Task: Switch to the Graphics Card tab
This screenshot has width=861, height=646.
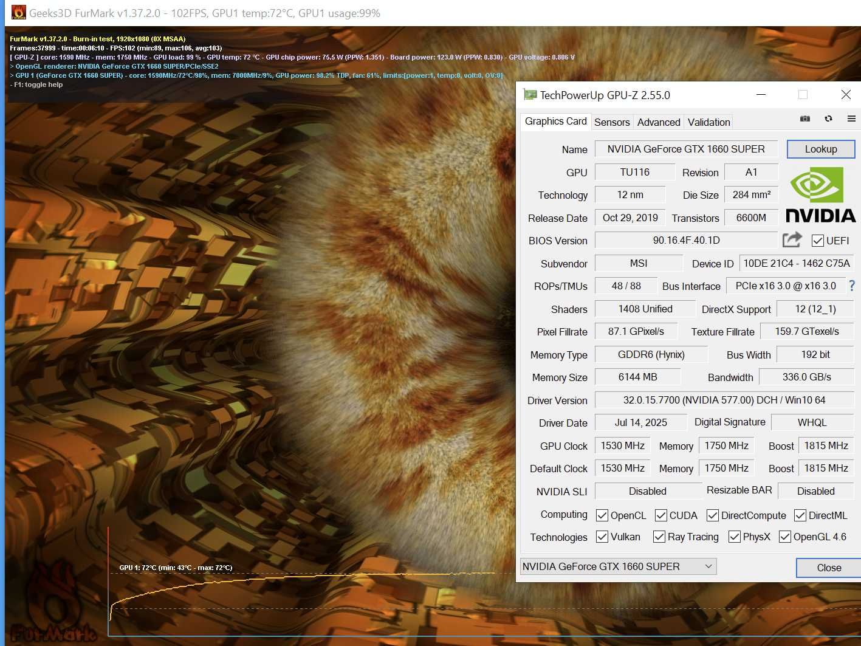Action: 555,121
